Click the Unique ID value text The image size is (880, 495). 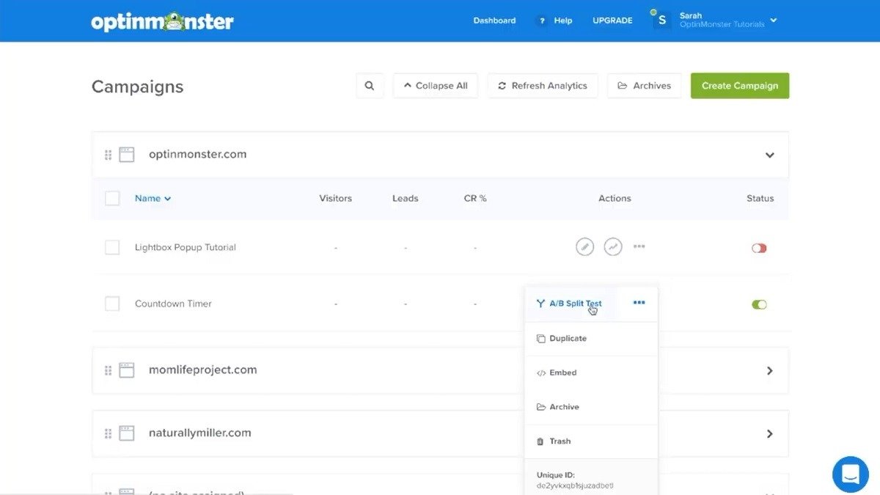(576, 485)
